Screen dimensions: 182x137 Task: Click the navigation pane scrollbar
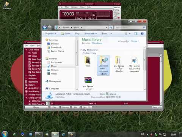pos(77,64)
